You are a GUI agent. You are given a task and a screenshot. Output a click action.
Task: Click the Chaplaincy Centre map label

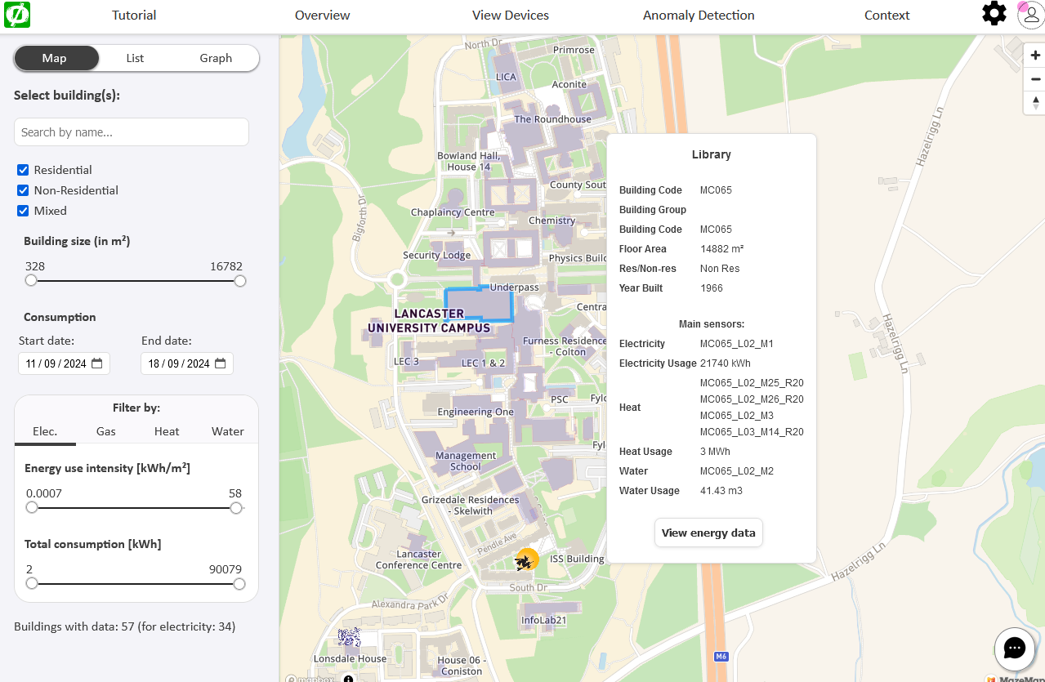[453, 212]
